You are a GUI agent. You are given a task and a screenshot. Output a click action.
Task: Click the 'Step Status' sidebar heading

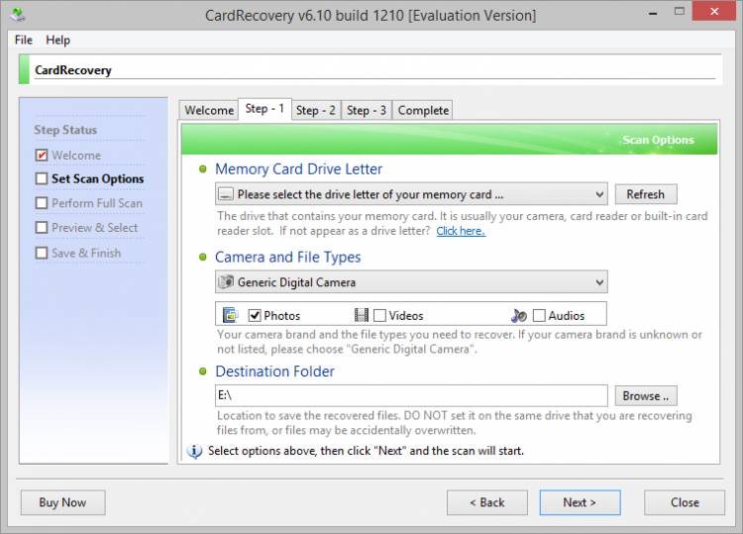[65, 130]
